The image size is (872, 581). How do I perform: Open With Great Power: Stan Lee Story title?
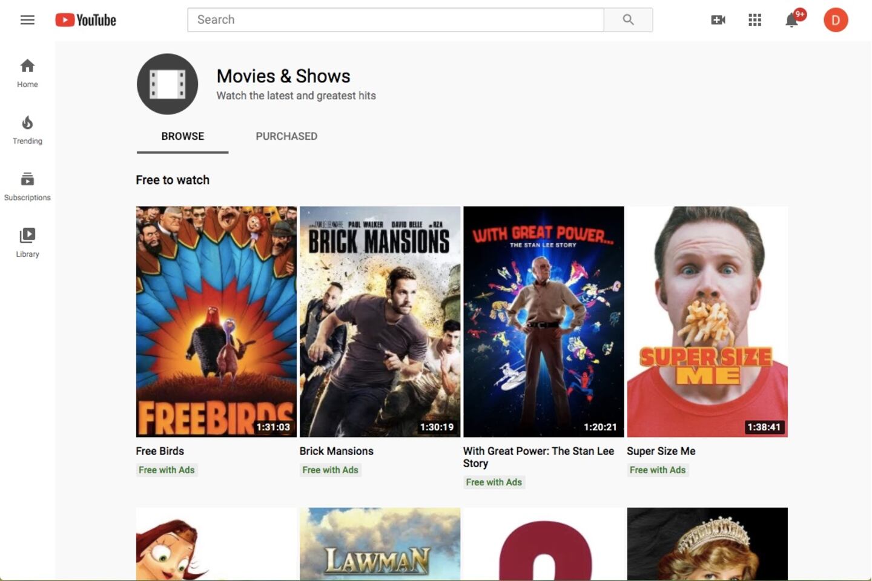pos(538,457)
